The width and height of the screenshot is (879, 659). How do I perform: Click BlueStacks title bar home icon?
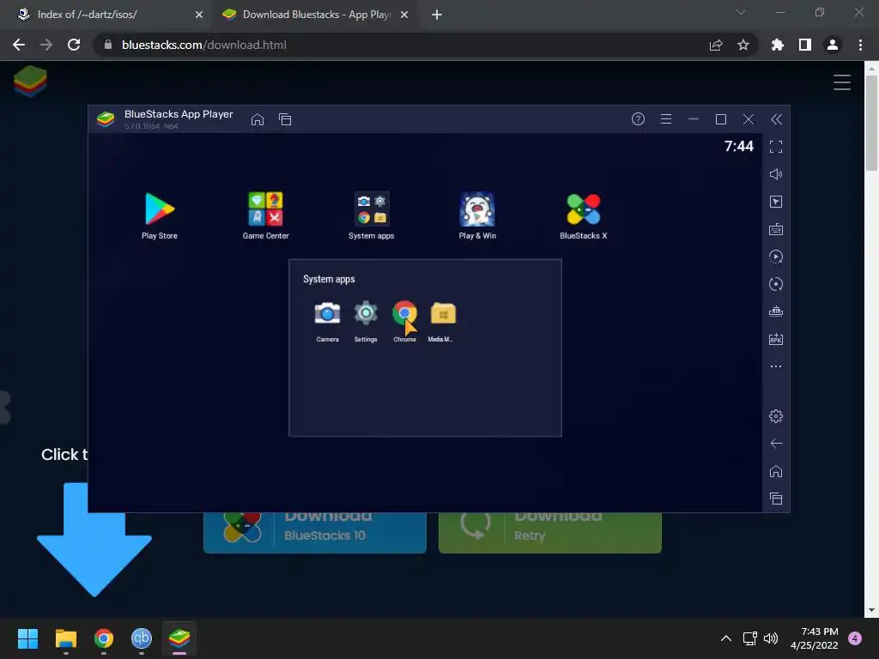tap(258, 119)
